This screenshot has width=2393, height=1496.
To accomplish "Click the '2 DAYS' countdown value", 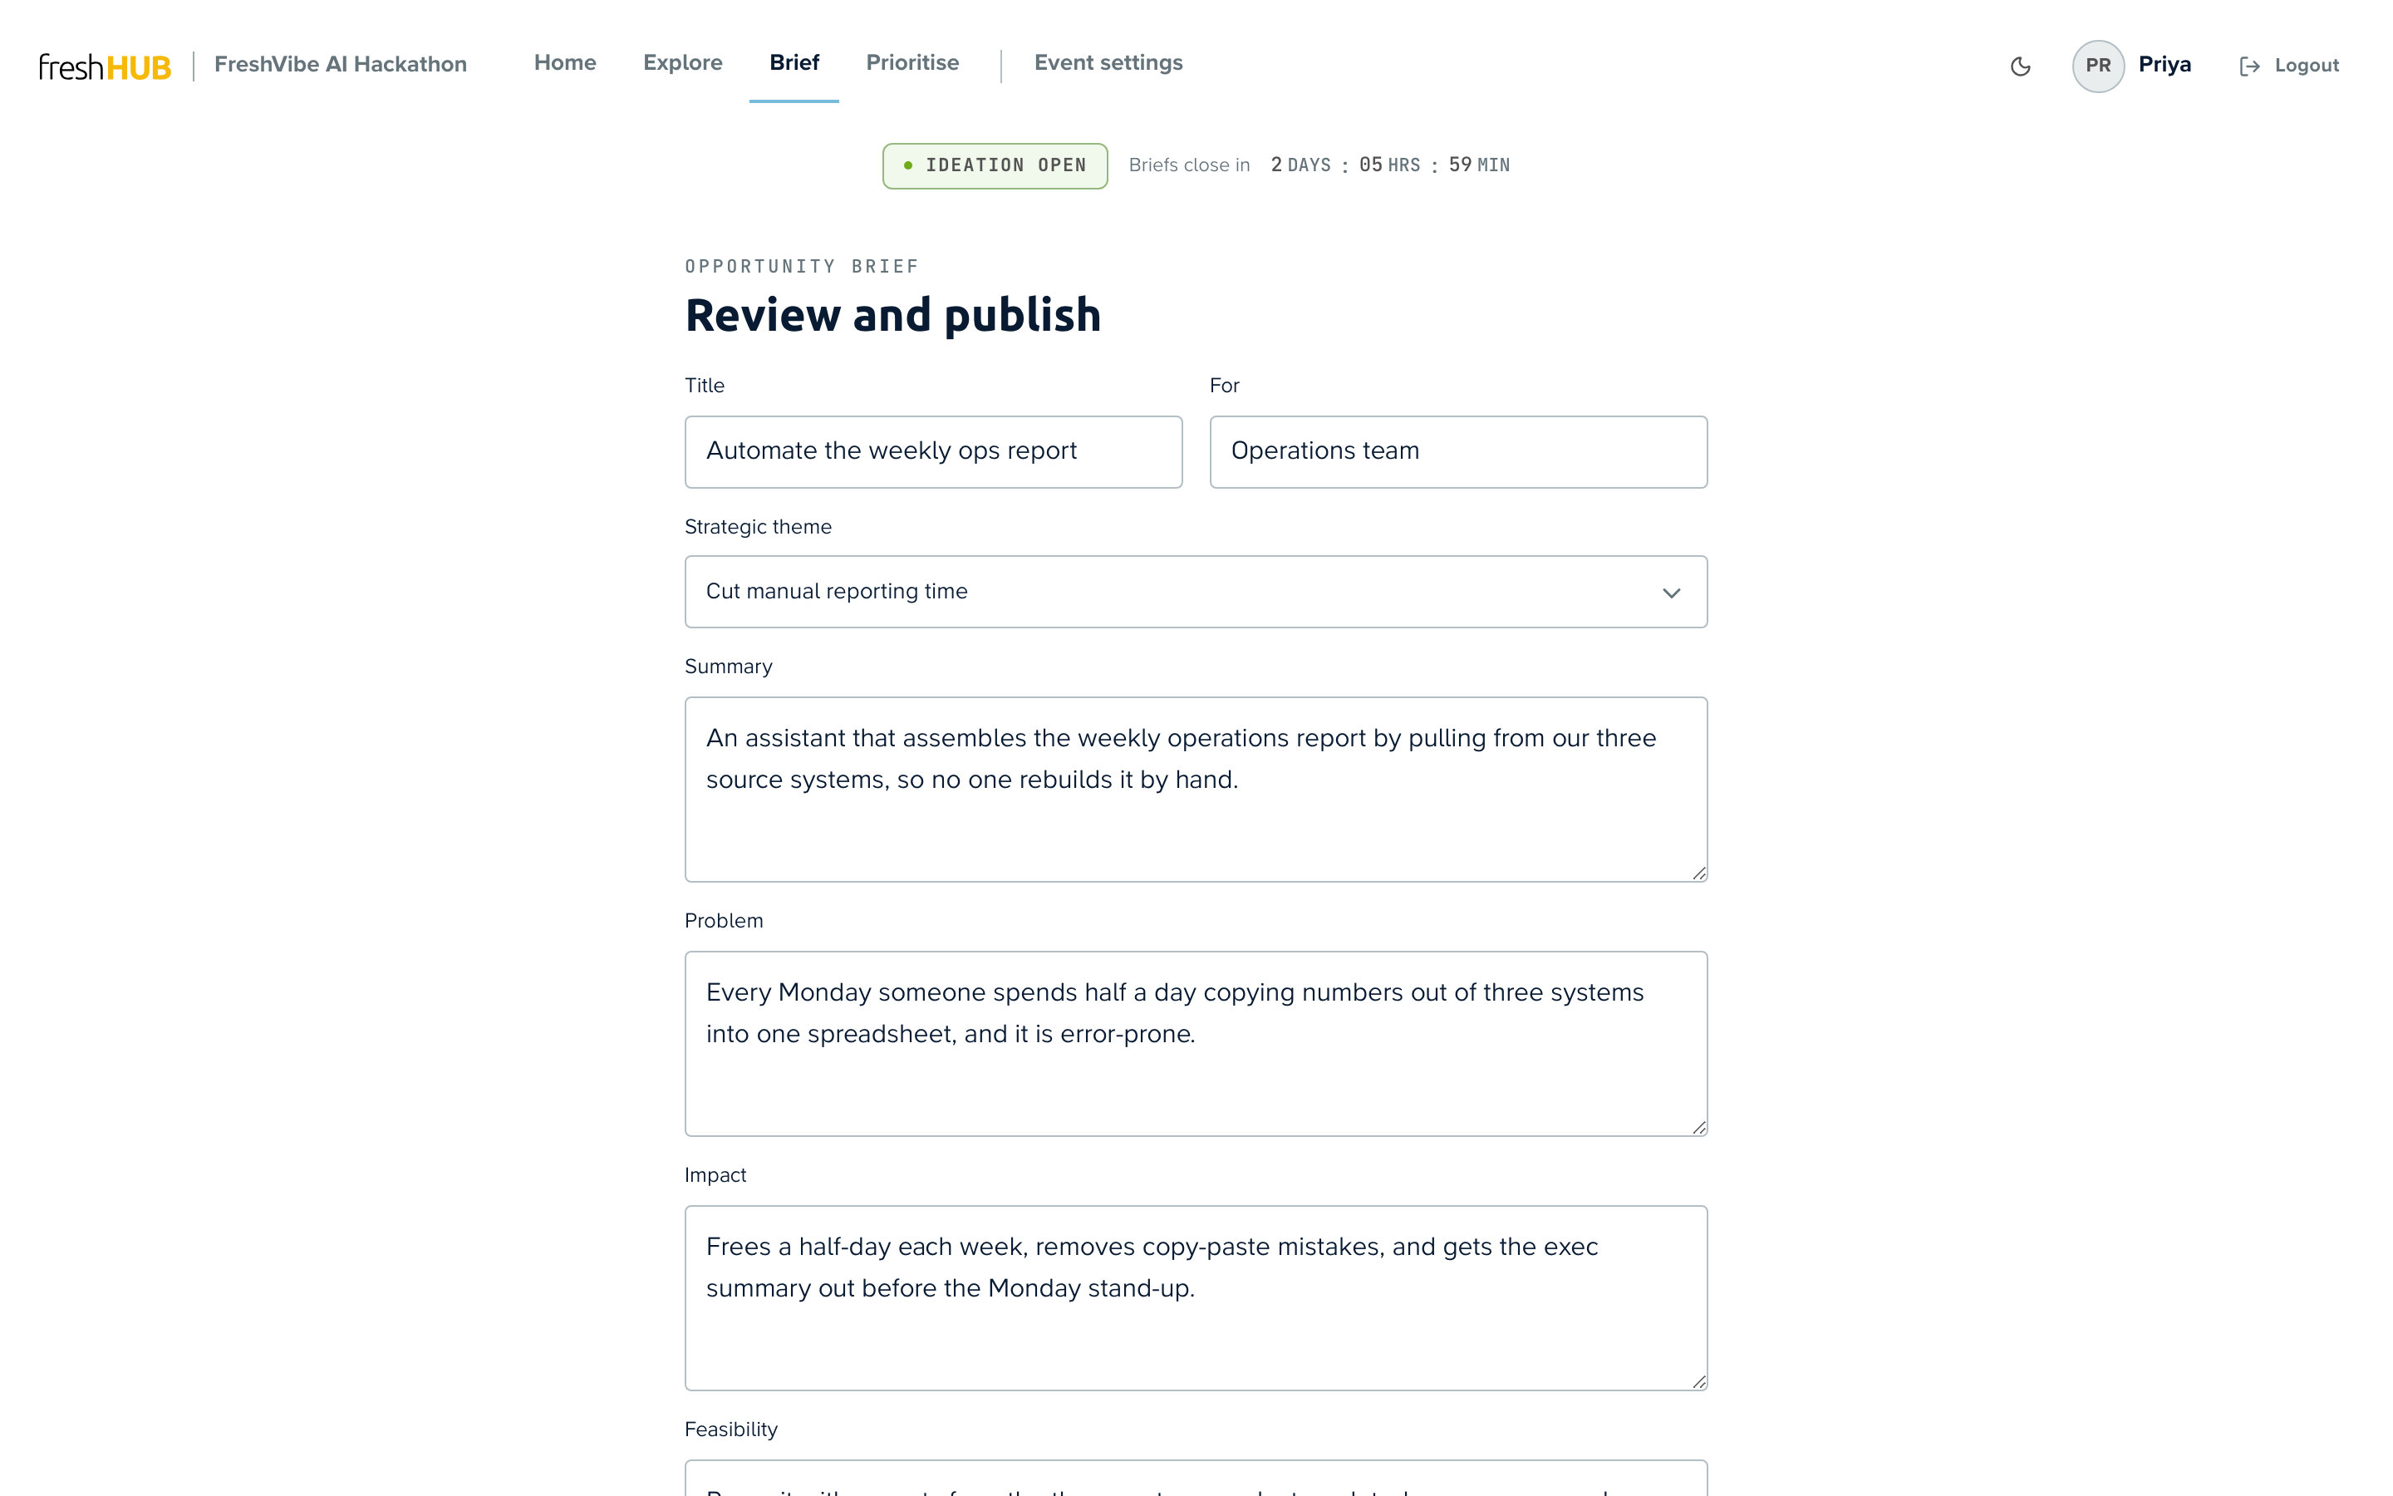I will click(x=1300, y=165).
